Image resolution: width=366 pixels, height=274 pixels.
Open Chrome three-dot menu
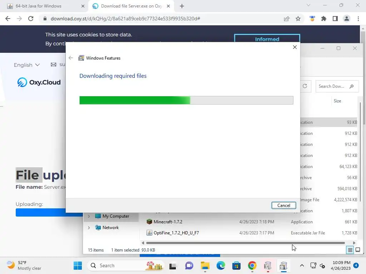pos(358,19)
